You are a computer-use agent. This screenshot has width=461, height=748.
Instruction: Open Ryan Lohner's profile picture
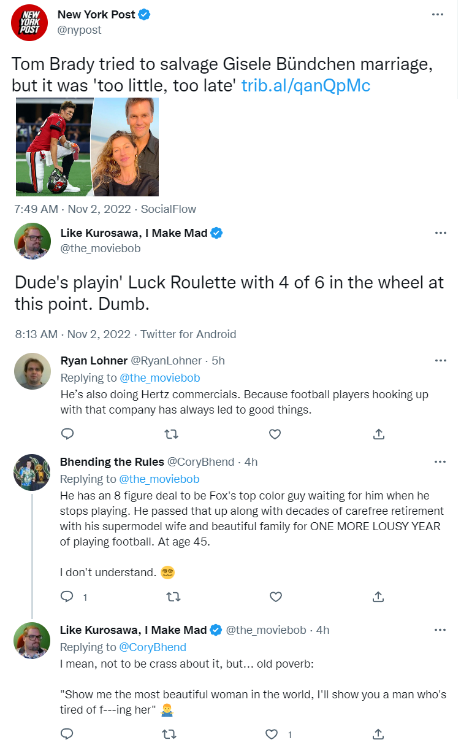pos(32,371)
